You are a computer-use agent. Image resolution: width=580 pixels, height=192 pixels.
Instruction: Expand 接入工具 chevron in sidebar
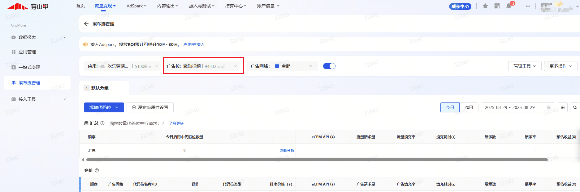(x=65, y=99)
